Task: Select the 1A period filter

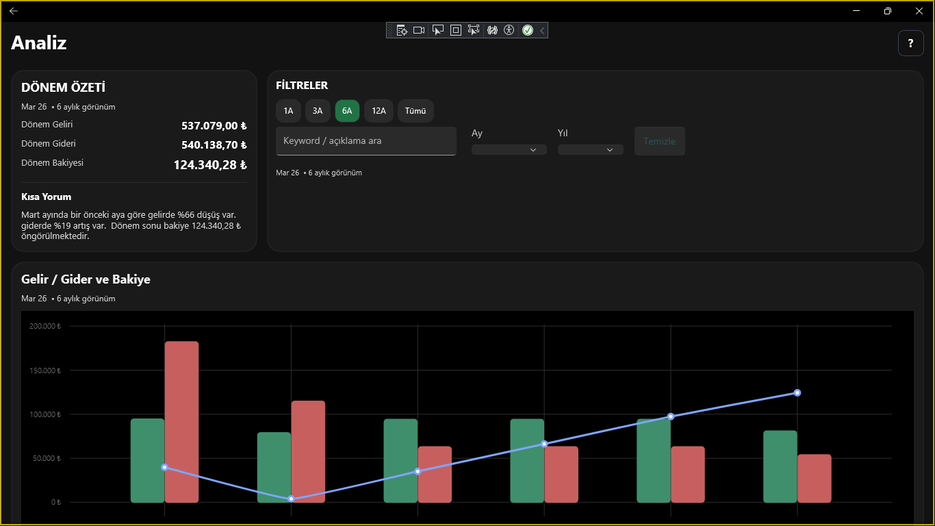Action: [288, 111]
